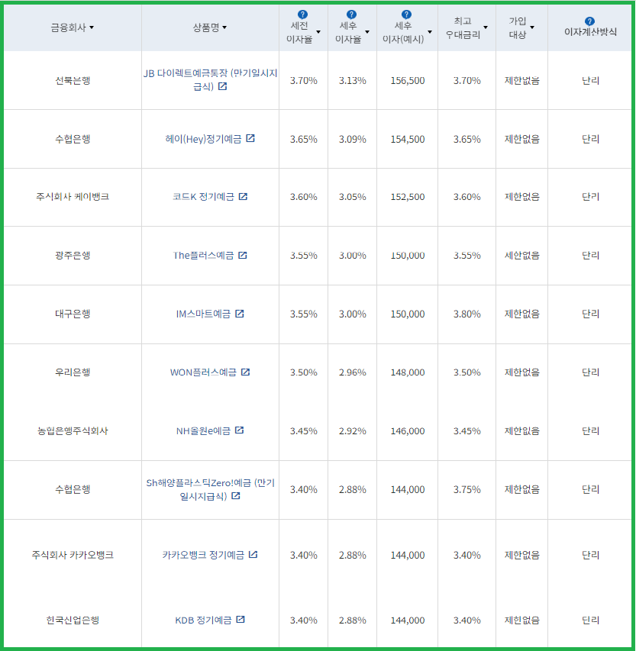Open 코드K 정기예금 product link
The height and width of the screenshot is (651, 636).
point(203,197)
